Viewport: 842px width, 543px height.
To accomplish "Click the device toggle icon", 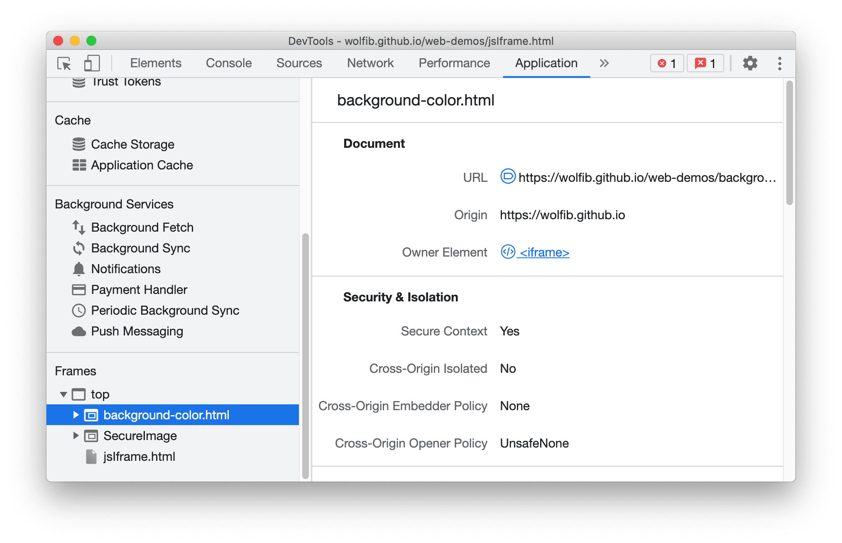I will pos(92,63).
